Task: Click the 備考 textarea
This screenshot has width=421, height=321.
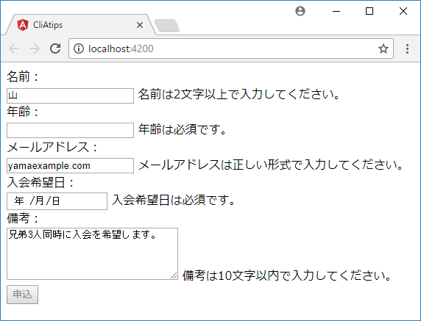Action: 92,253
